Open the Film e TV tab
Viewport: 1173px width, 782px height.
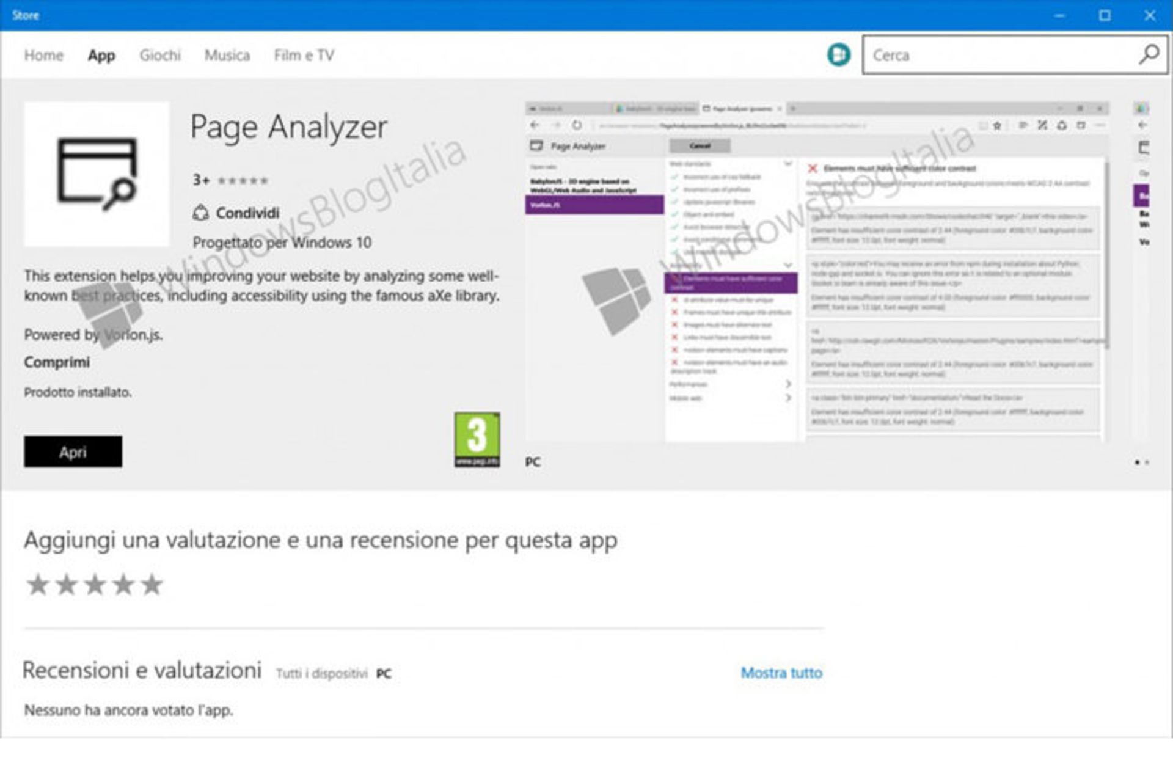[x=304, y=56]
